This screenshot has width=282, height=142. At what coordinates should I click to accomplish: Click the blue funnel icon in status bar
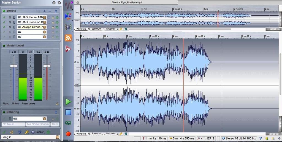click(x=261, y=138)
